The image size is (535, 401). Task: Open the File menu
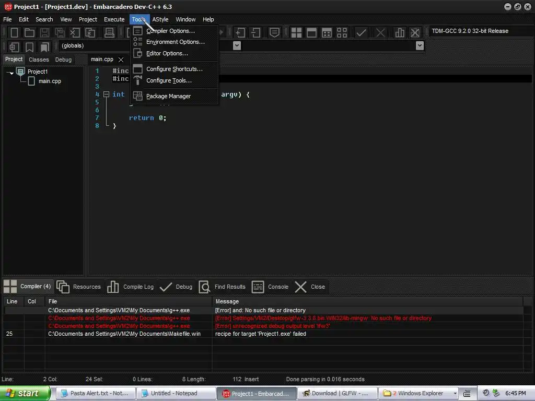(x=7, y=19)
